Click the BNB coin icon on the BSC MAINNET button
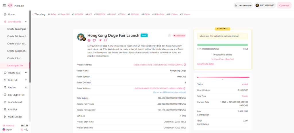Viewport: 294px width, 133px height. [257, 5]
